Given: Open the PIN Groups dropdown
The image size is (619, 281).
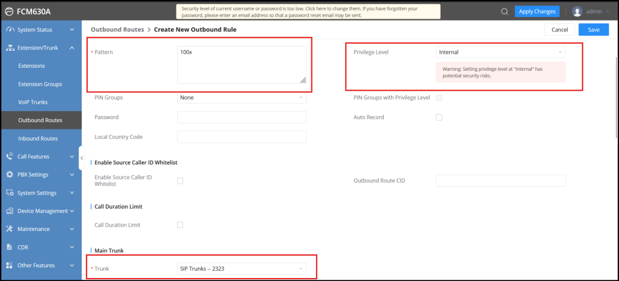Looking at the screenshot, I should point(242,97).
